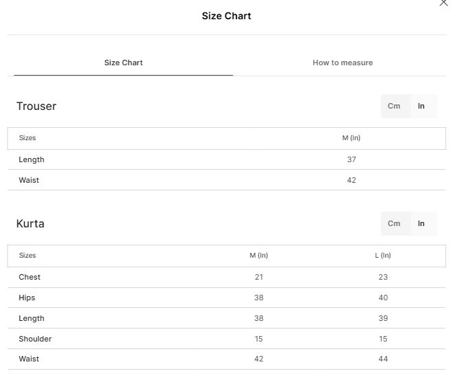This screenshot has width=454, height=380.
Task: Click the Trouser M (In) column header
Action: pos(351,138)
